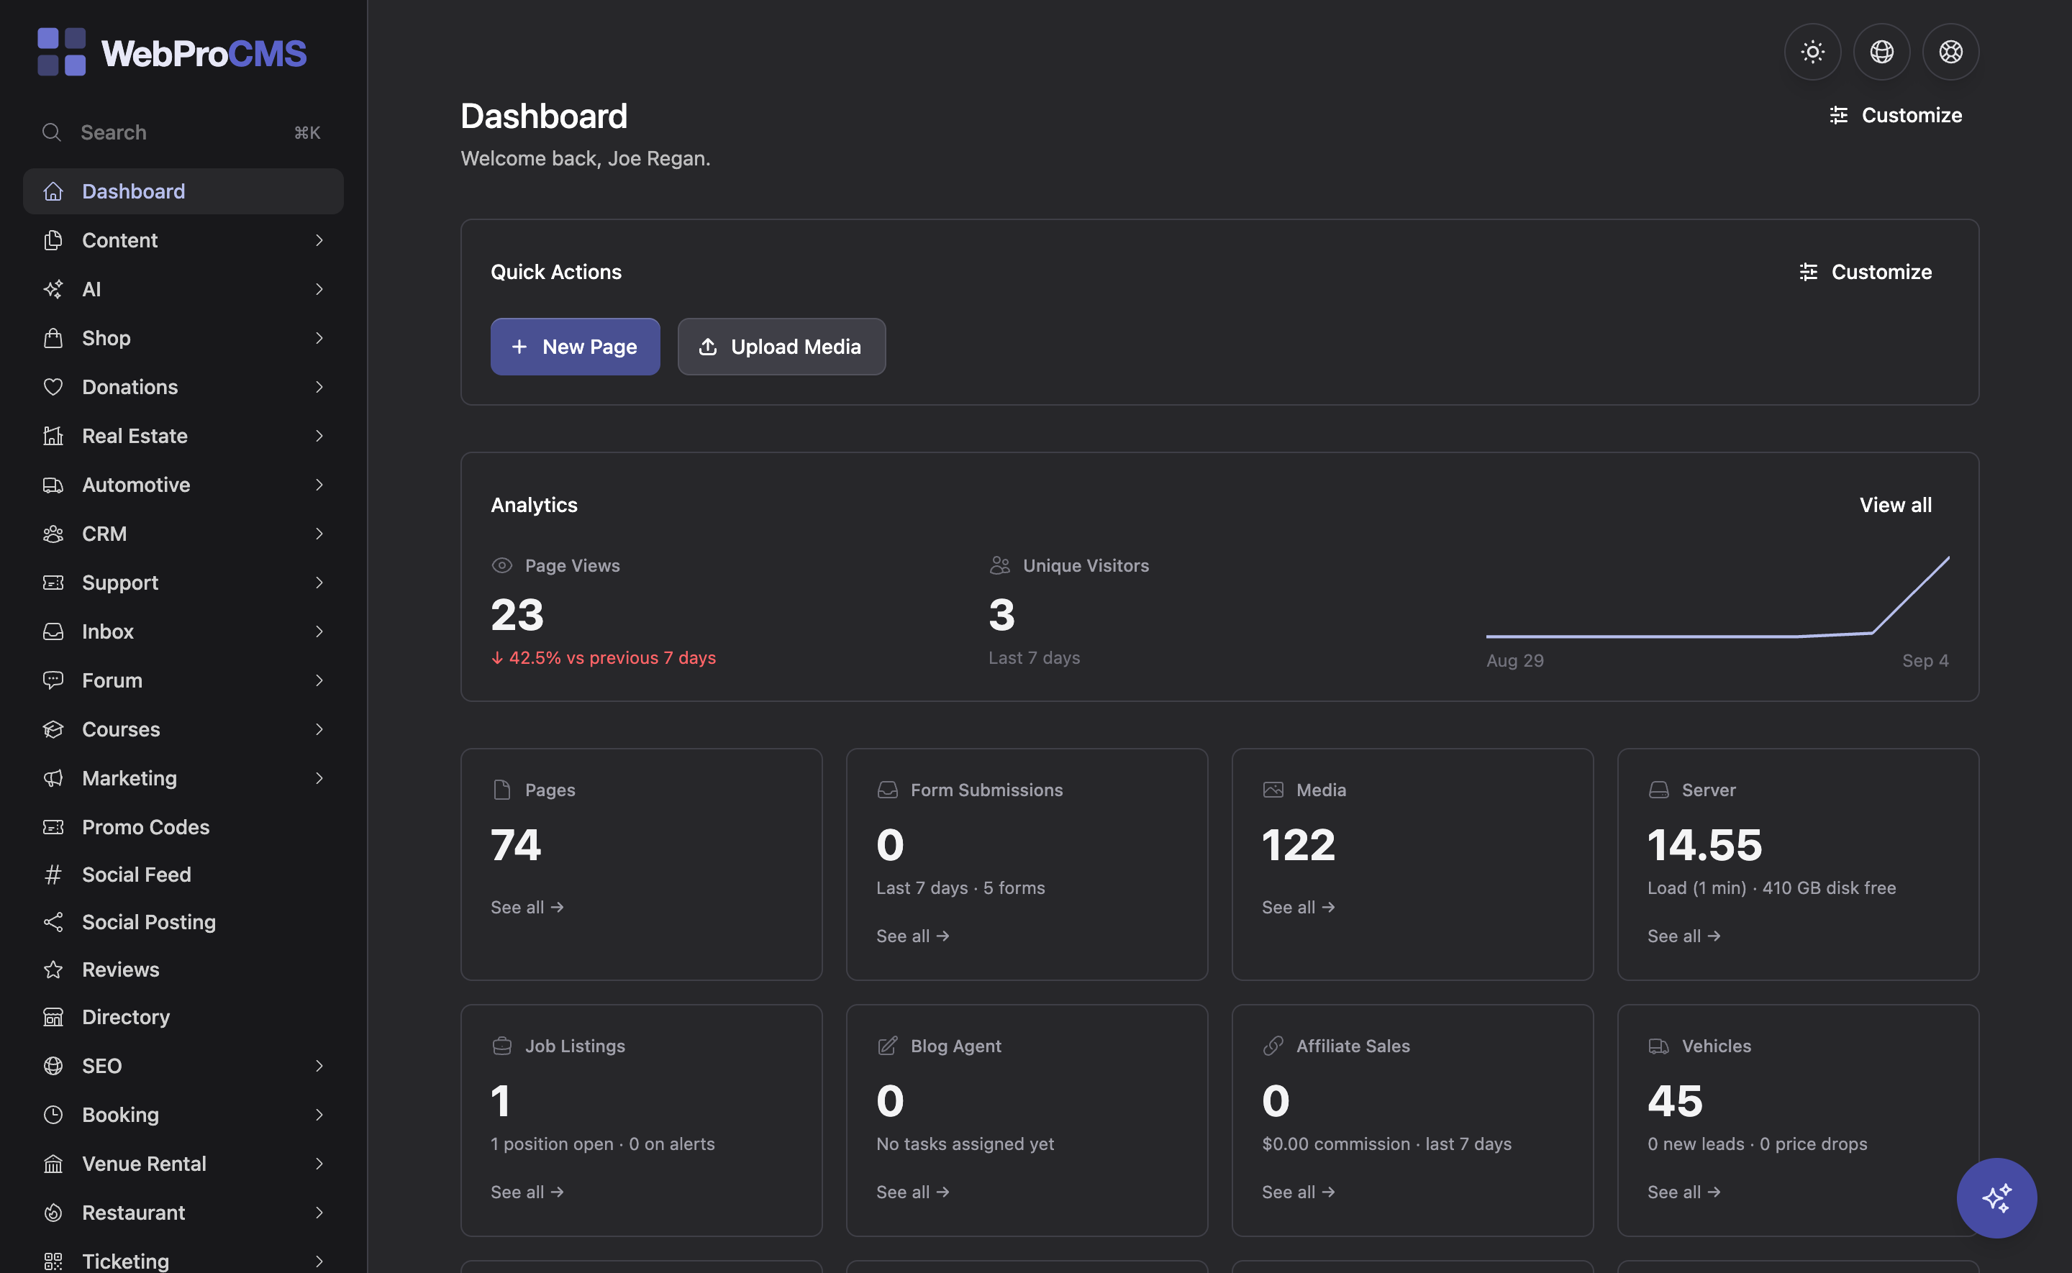The image size is (2072, 1273).
Task: Expand the Donations chevron
Action: tap(319, 386)
